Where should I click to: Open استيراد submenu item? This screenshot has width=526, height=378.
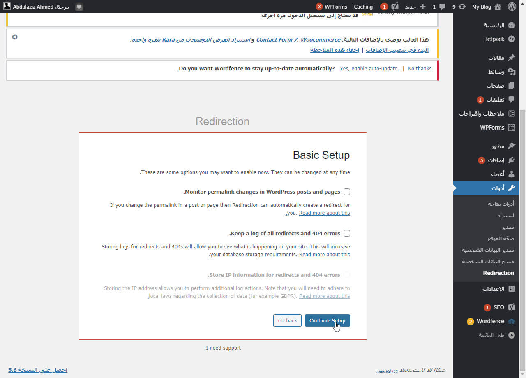click(x=506, y=215)
